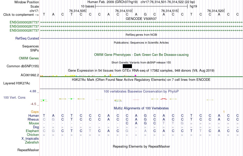Click the 'Click to complement -->' label
This screenshot has height=156, width=243.
(x=21, y=15)
